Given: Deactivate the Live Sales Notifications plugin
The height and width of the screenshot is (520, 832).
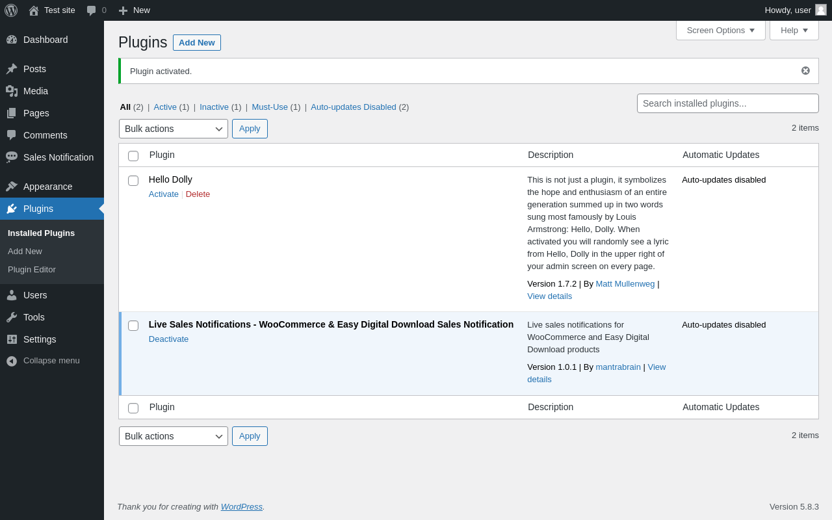Looking at the screenshot, I should [x=168, y=339].
